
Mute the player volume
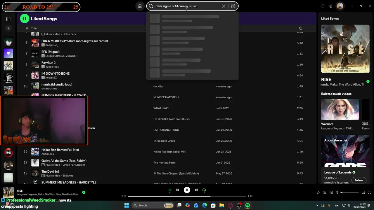tap(337, 192)
